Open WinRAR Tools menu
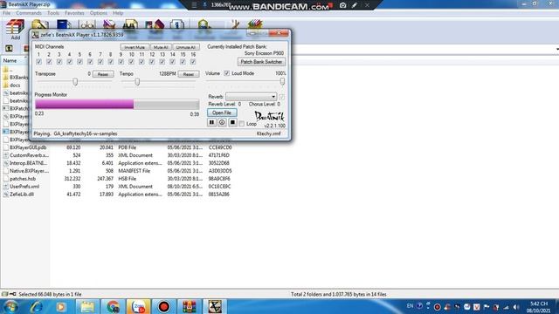559x314 pixels. click(x=53, y=13)
